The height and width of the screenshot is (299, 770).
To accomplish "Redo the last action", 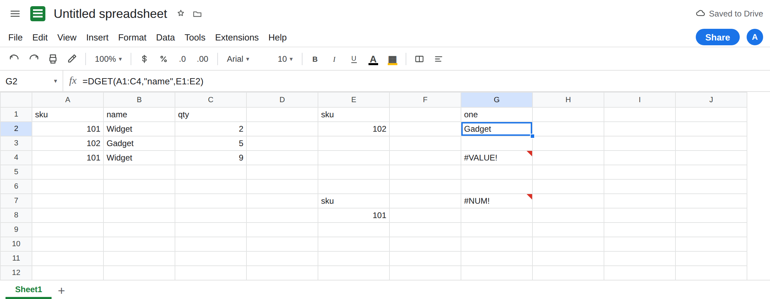I will pyautogui.click(x=34, y=59).
